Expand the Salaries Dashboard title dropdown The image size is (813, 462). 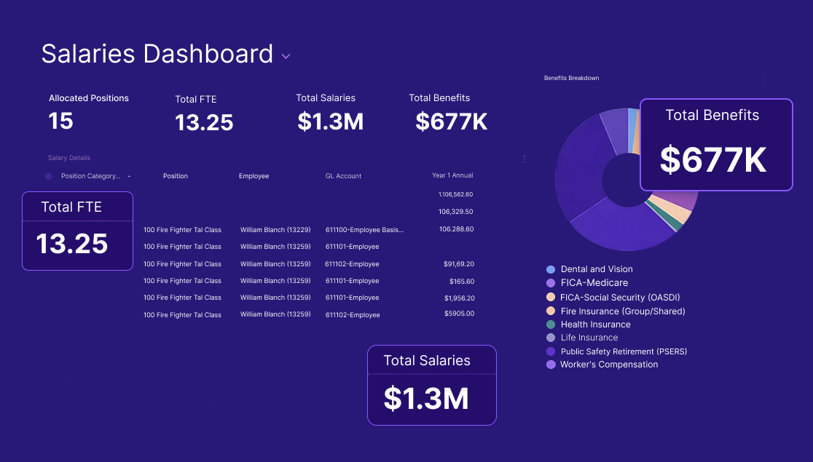286,57
